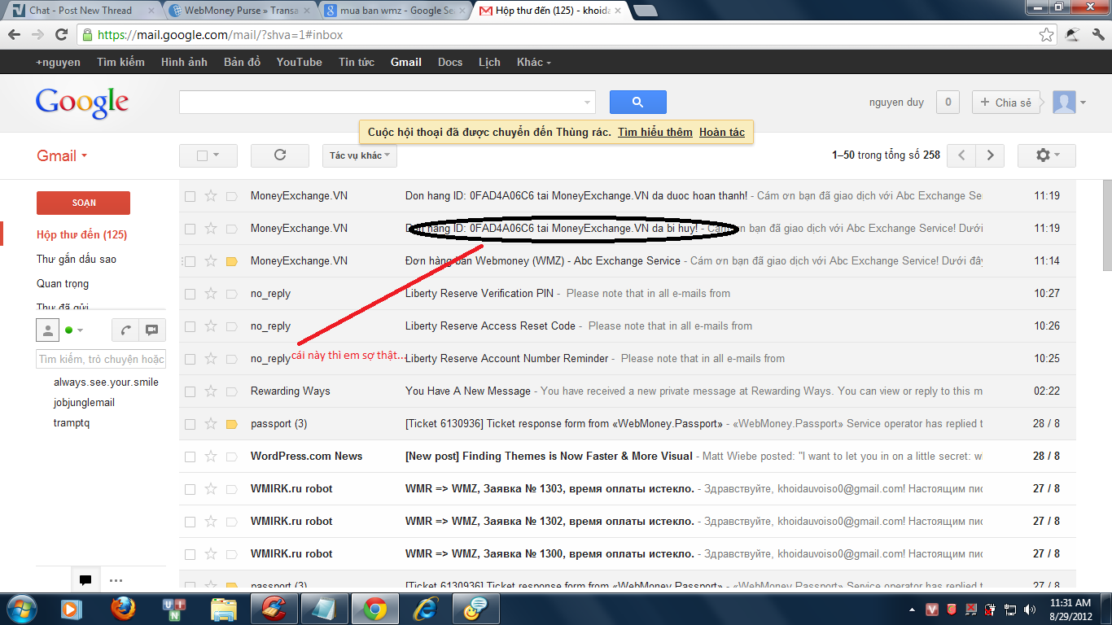Click the chat profile person icon
The width and height of the screenshot is (1112, 625).
[48, 330]
